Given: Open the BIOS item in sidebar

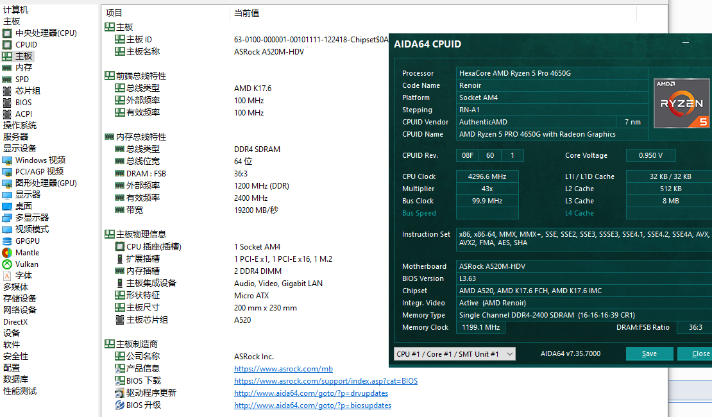Looking at the screenshot, I should pyautogui.click(x=23, y=103).
